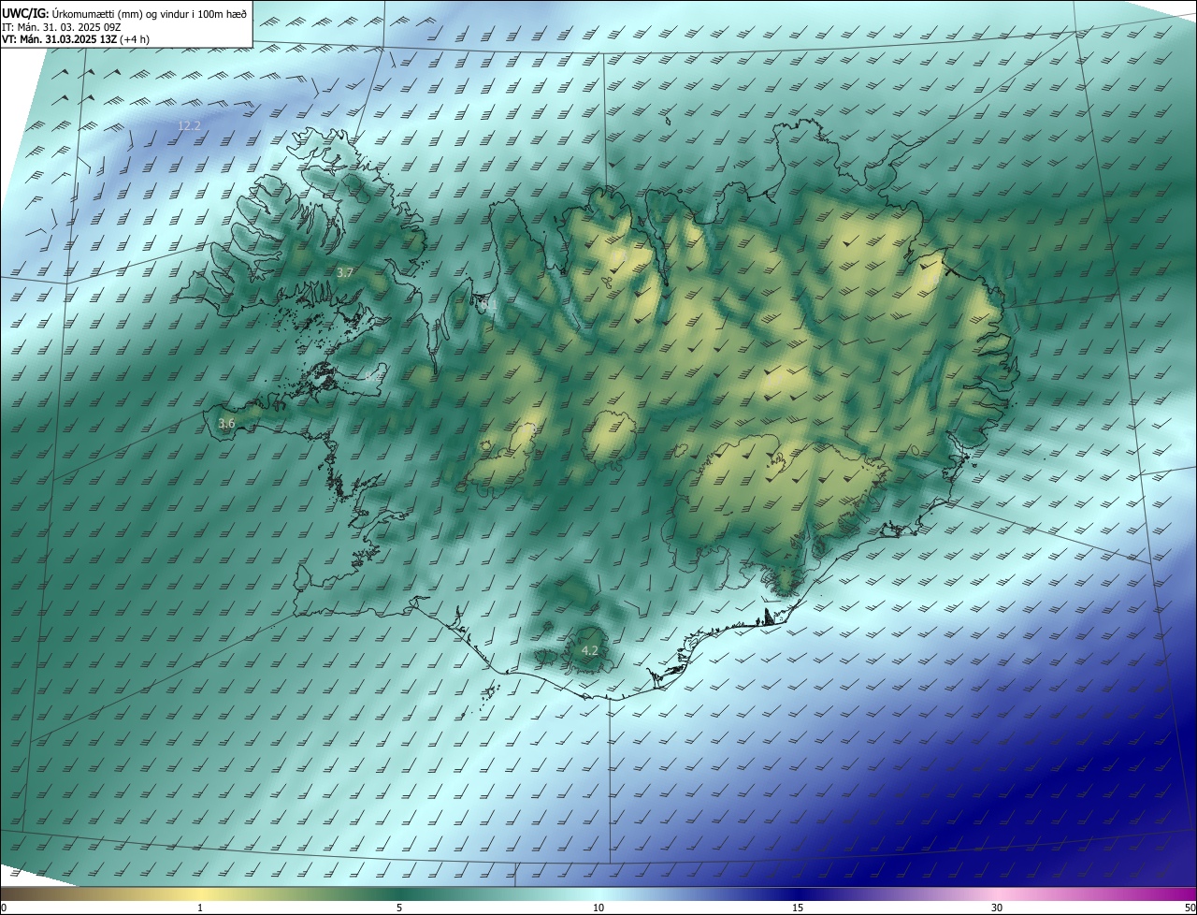1197x915 pixels.
Task: Click the 5 tick on the colour scale
Action: (x=399, y=908)
